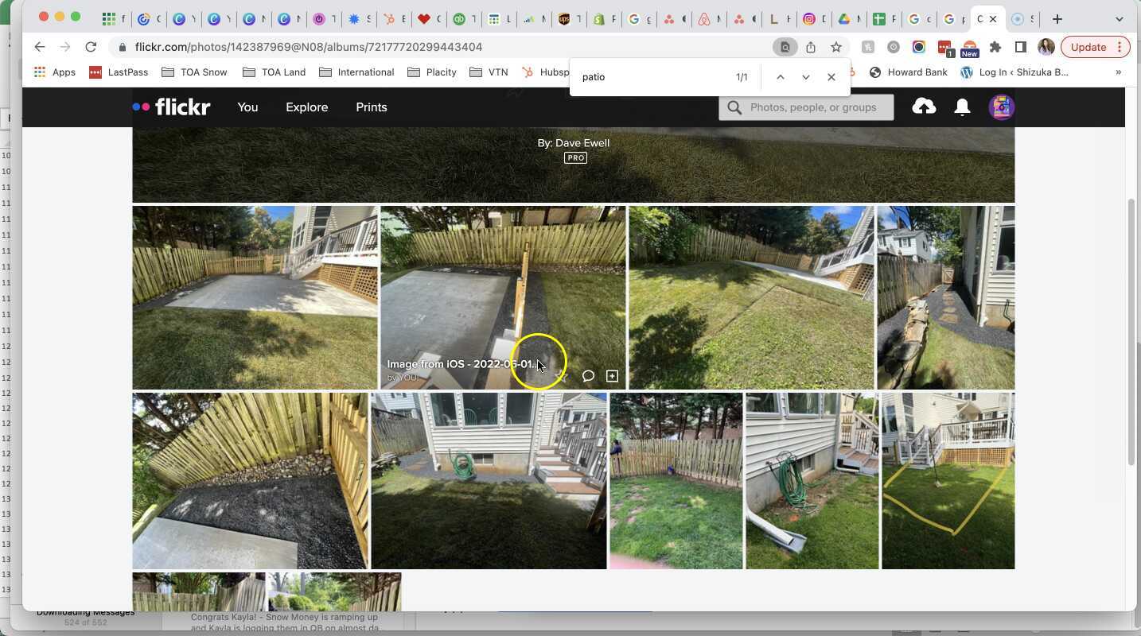Open the Flickr account avatar menu
This screenshot has height=636, width=1141.
pos(1001,107)
